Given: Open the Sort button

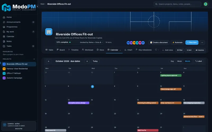Looking at the screenshot, I should pos(189,50).
